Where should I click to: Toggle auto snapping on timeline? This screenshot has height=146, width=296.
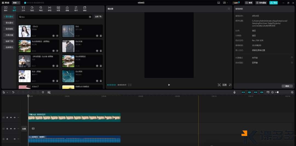tap(249, 92)
